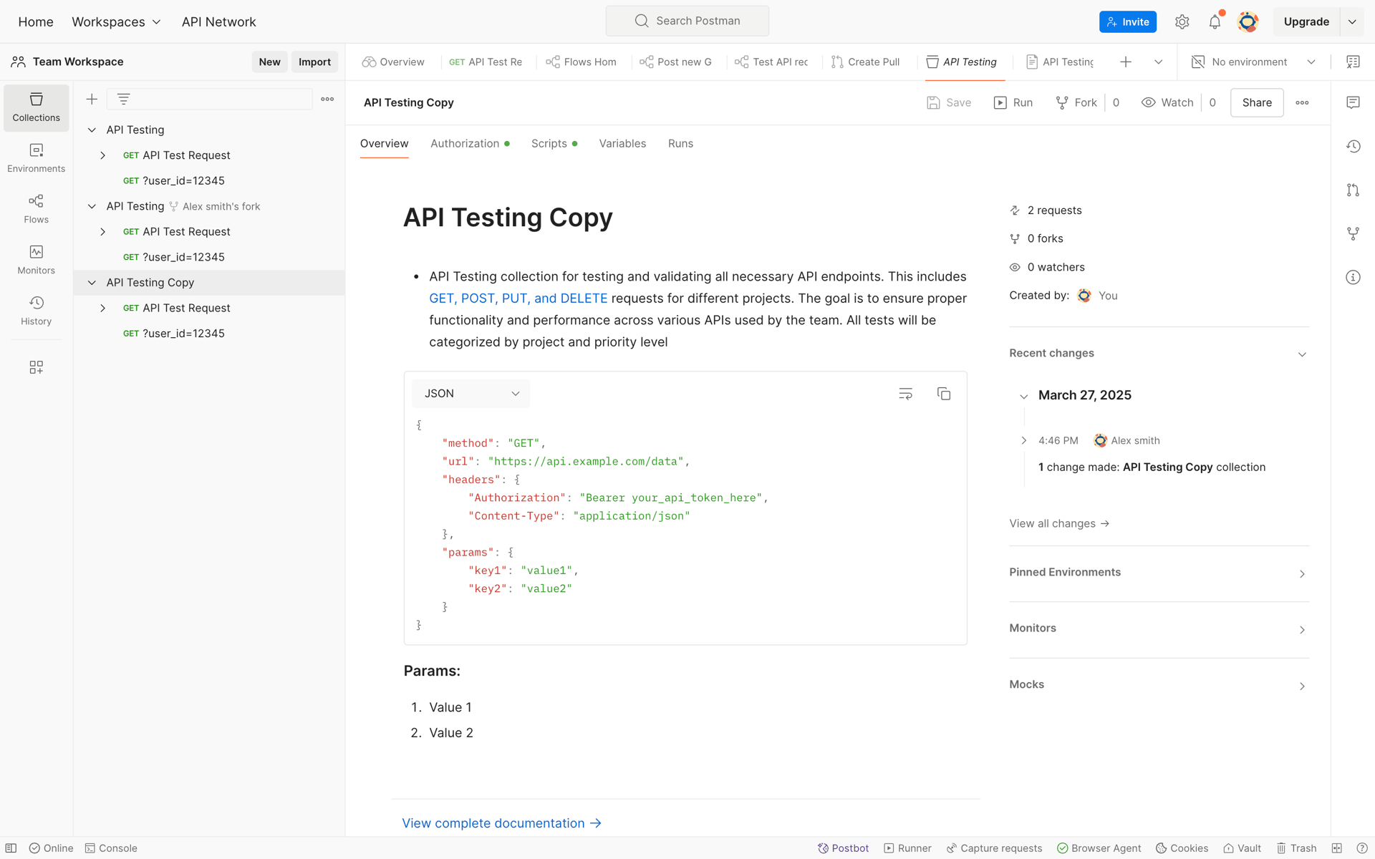Open the Workspaces dropdown menu

click(116, 22)
